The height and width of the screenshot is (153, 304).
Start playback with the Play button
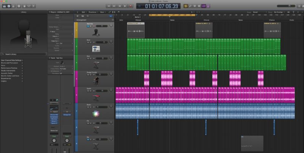[125, 6]
